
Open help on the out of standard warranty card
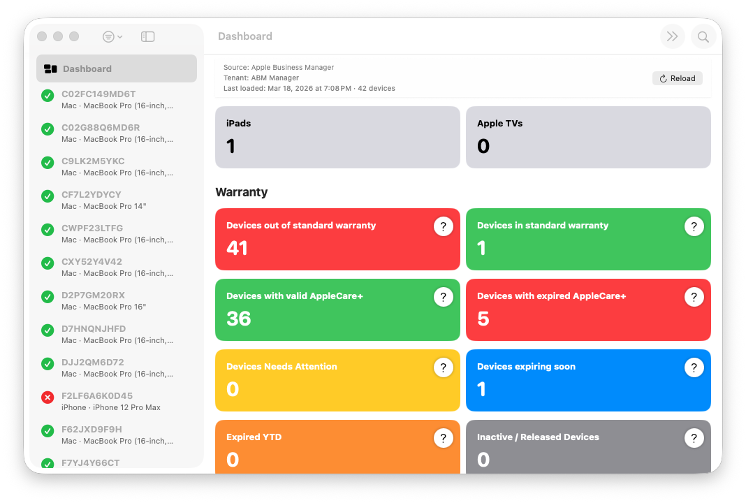(x=444, y=226)
